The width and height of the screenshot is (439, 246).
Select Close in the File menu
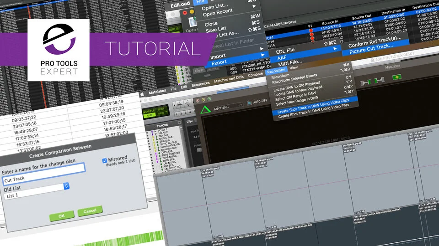pyautogui.click(x=211, y=24)
